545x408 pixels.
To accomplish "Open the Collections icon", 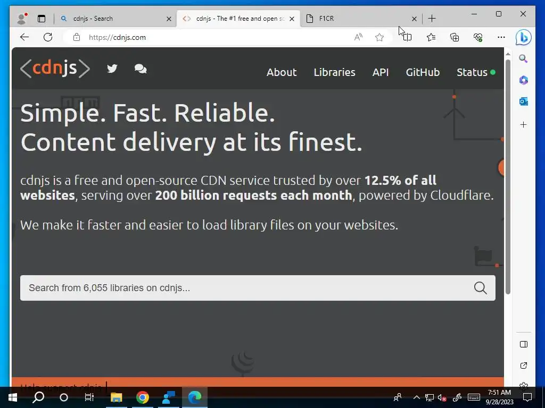I will pos(455,37).
